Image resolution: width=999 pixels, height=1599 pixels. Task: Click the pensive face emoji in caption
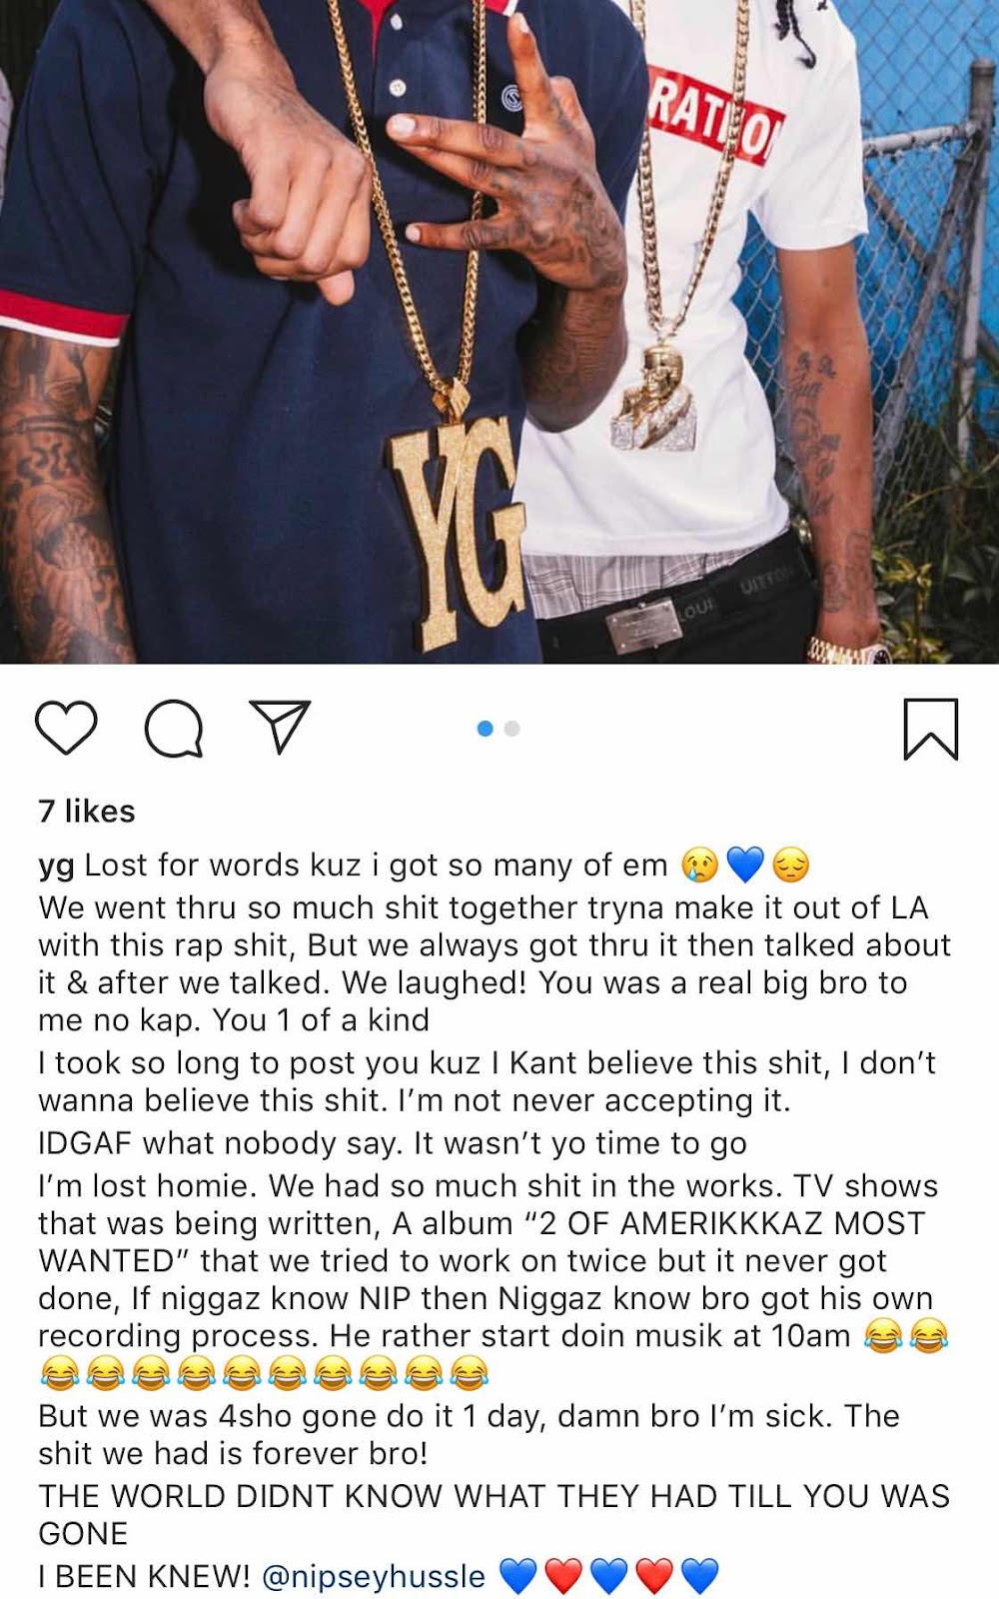[x=791, y=864]
